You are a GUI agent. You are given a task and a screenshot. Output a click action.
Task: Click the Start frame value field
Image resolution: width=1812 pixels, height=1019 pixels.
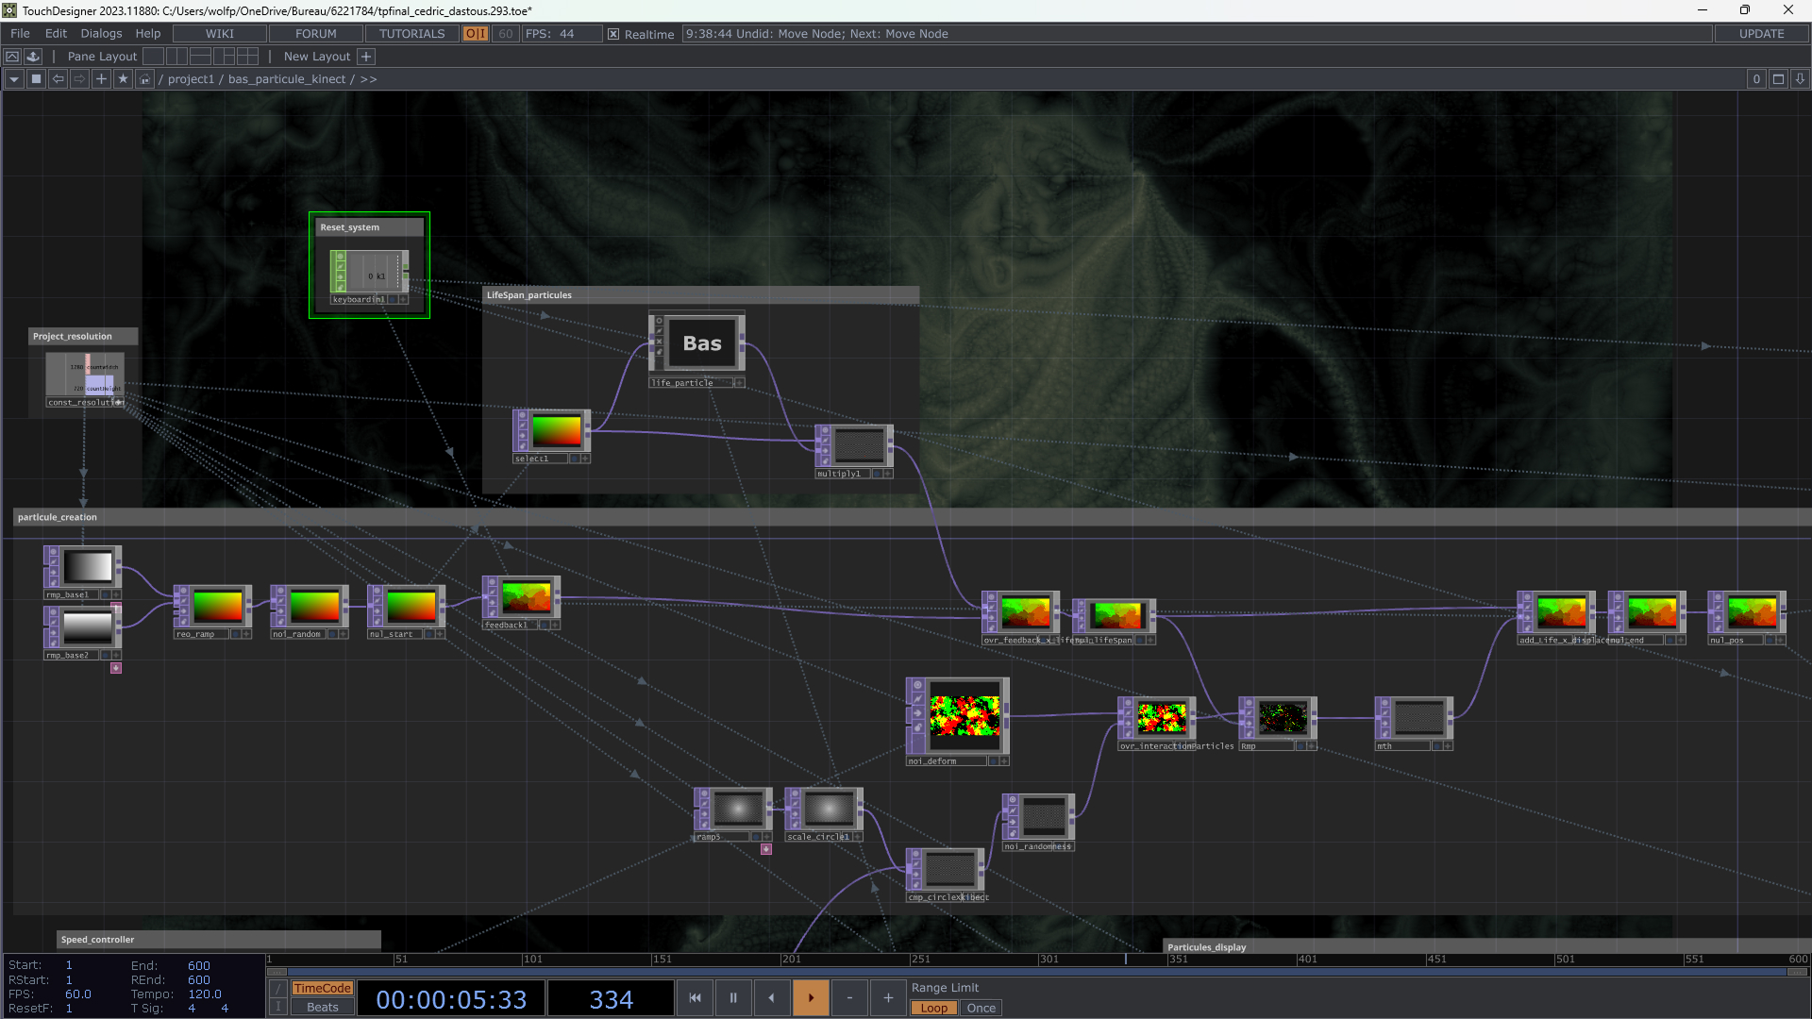69,965
